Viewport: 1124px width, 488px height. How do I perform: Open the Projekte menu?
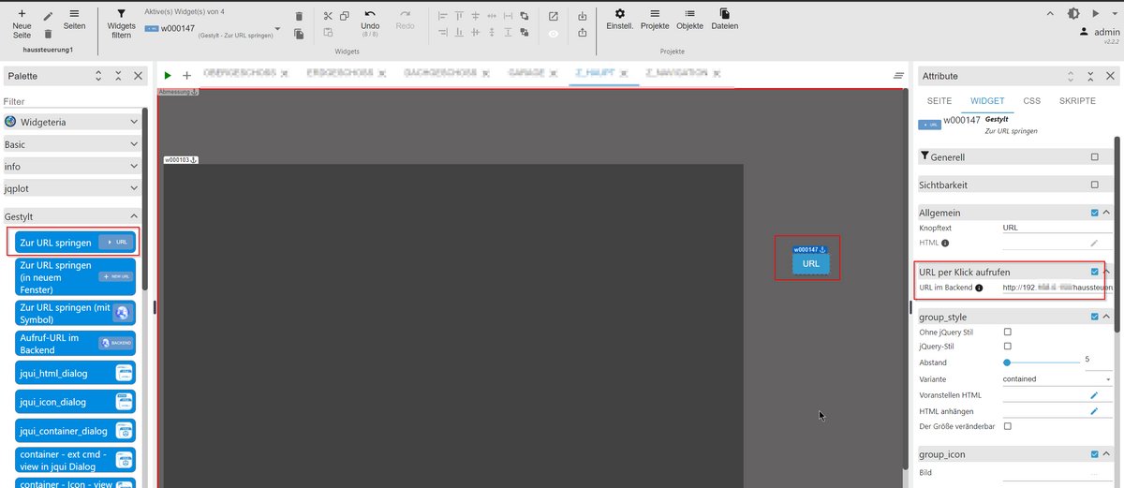(x=655, y=20)
